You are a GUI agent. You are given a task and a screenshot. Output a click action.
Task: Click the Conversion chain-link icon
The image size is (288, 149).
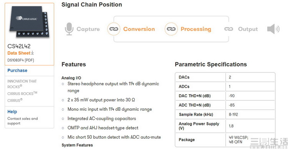point(114,29)
